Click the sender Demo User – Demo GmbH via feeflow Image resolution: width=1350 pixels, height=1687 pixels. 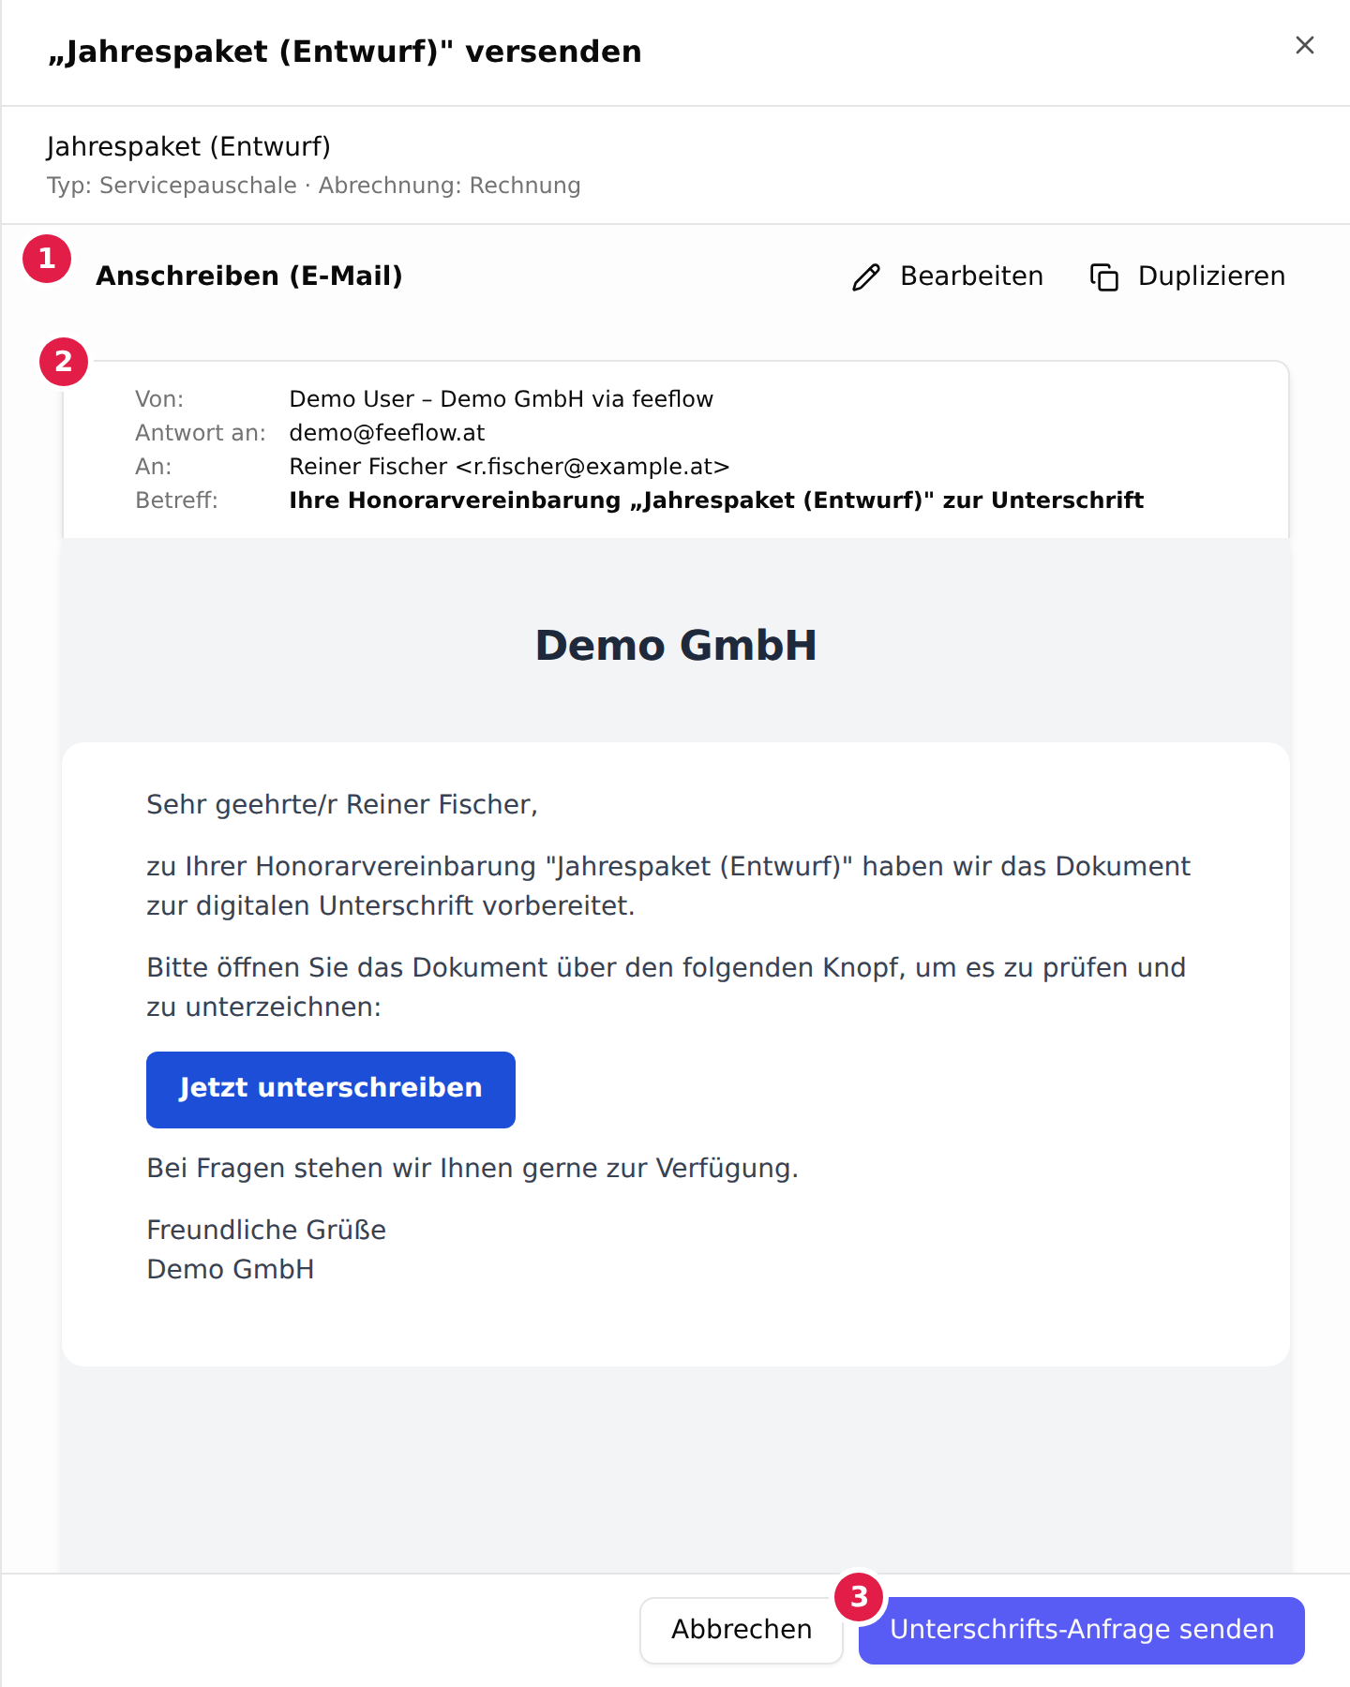(501, 399)
